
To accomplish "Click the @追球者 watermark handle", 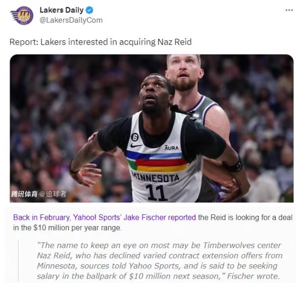I will [x=52, y=194].
